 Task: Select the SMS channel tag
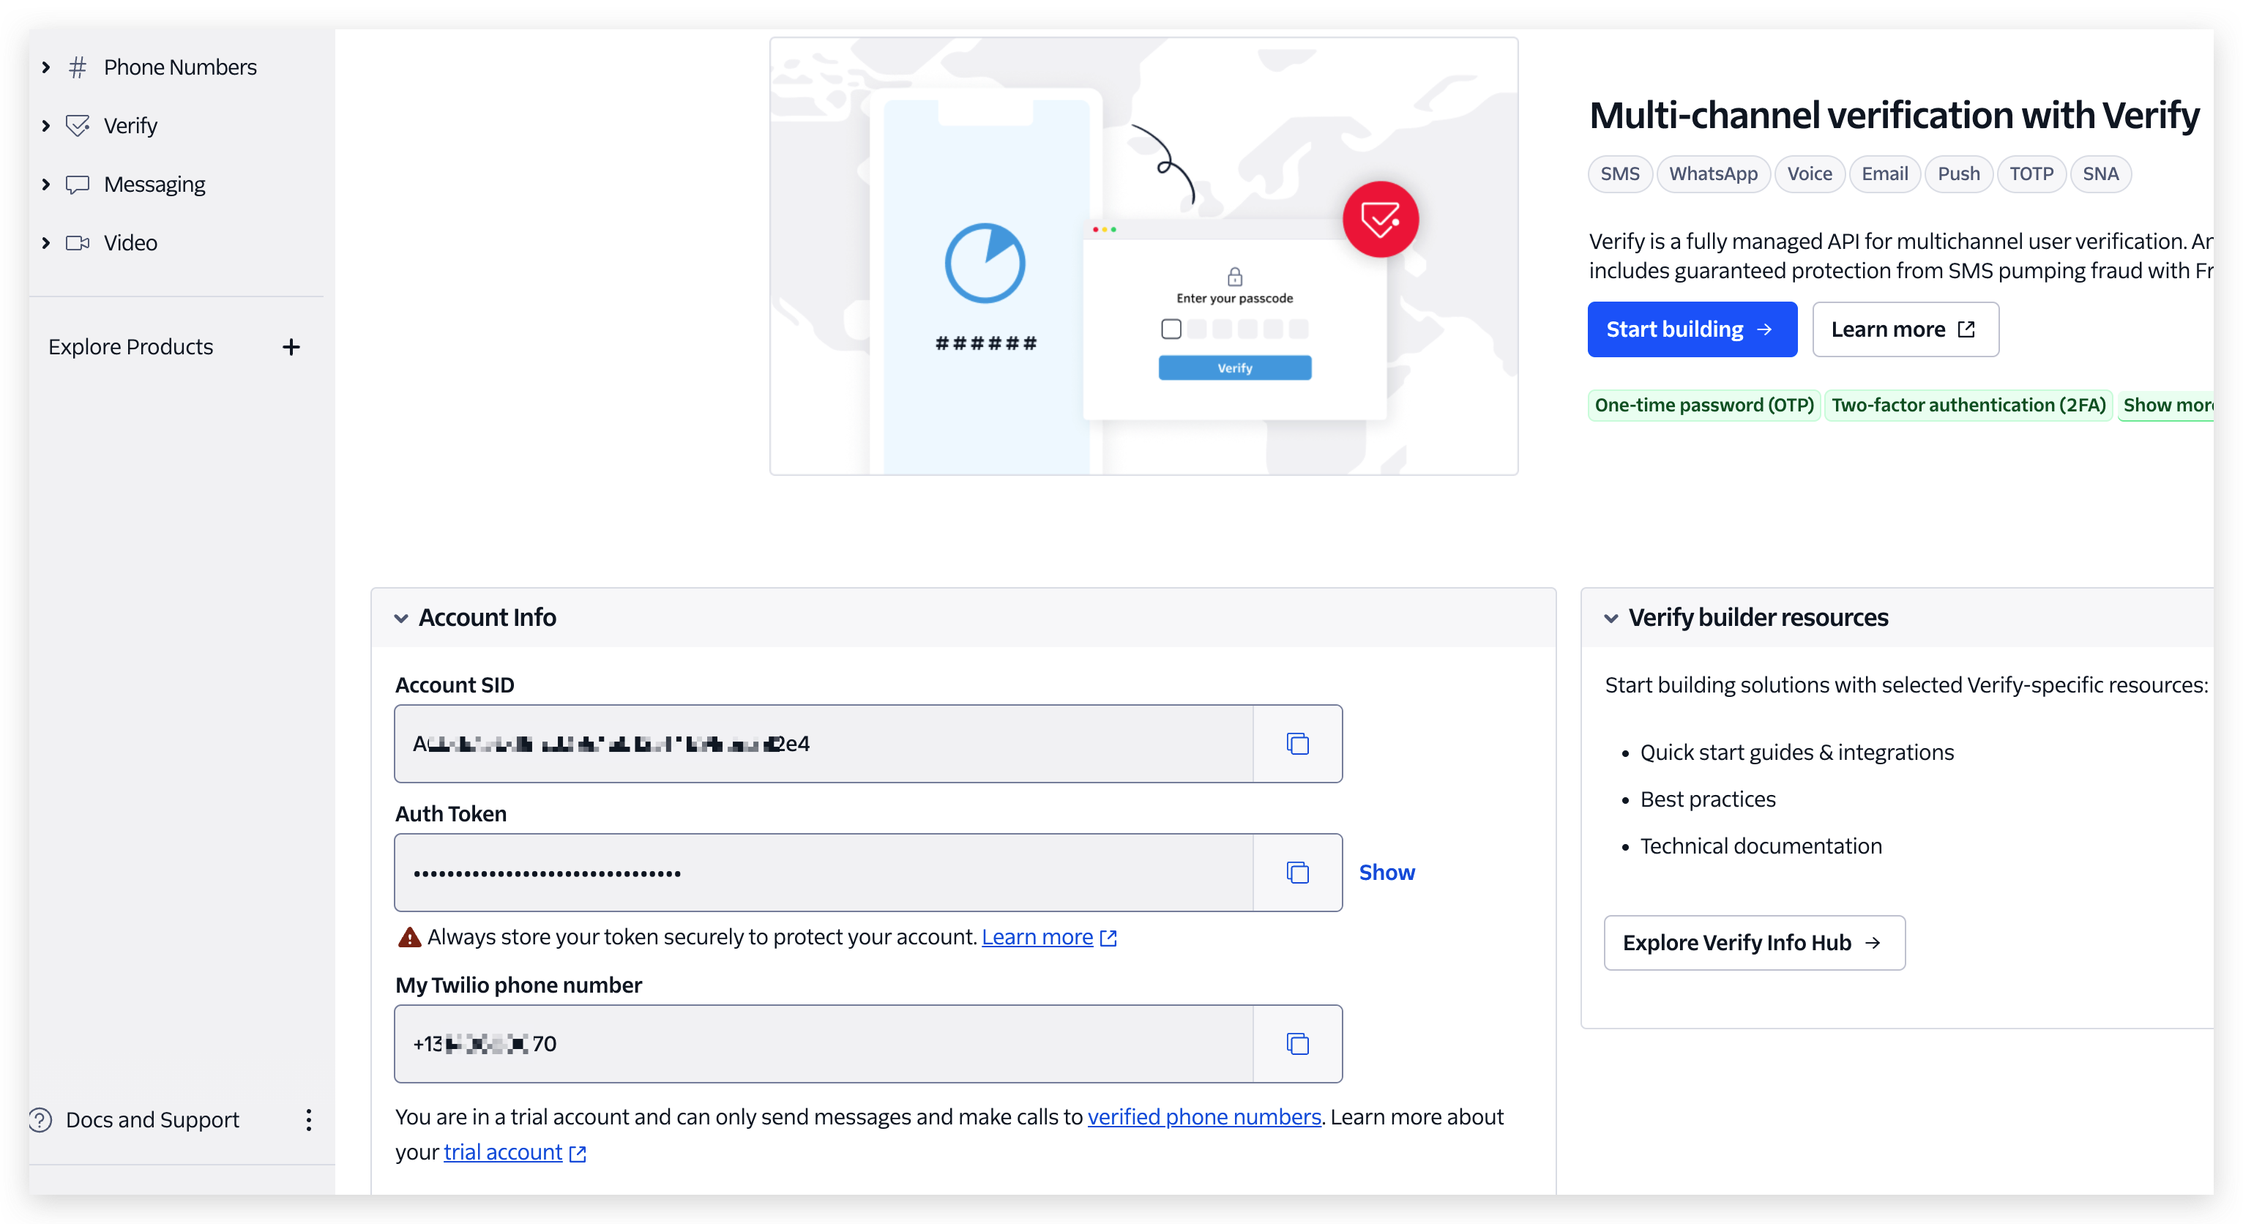tap(1619, 174)
